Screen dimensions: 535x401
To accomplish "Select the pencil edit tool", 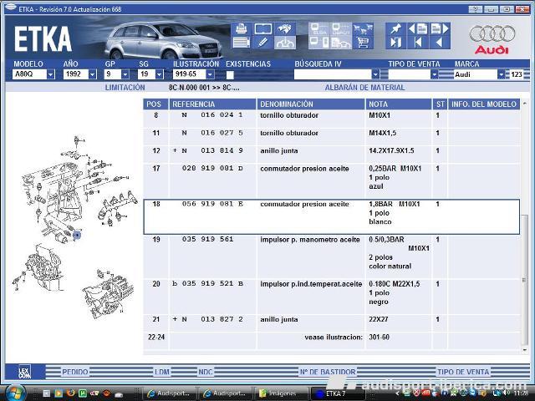I will (263, 43).
